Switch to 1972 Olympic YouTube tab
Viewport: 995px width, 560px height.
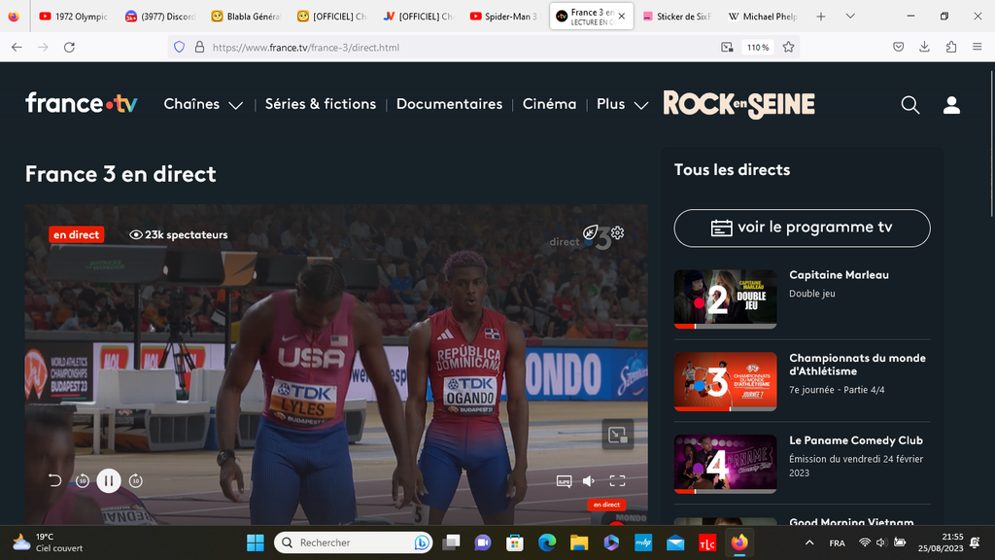(74, 17)
